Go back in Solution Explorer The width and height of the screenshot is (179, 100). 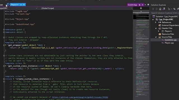153,9
